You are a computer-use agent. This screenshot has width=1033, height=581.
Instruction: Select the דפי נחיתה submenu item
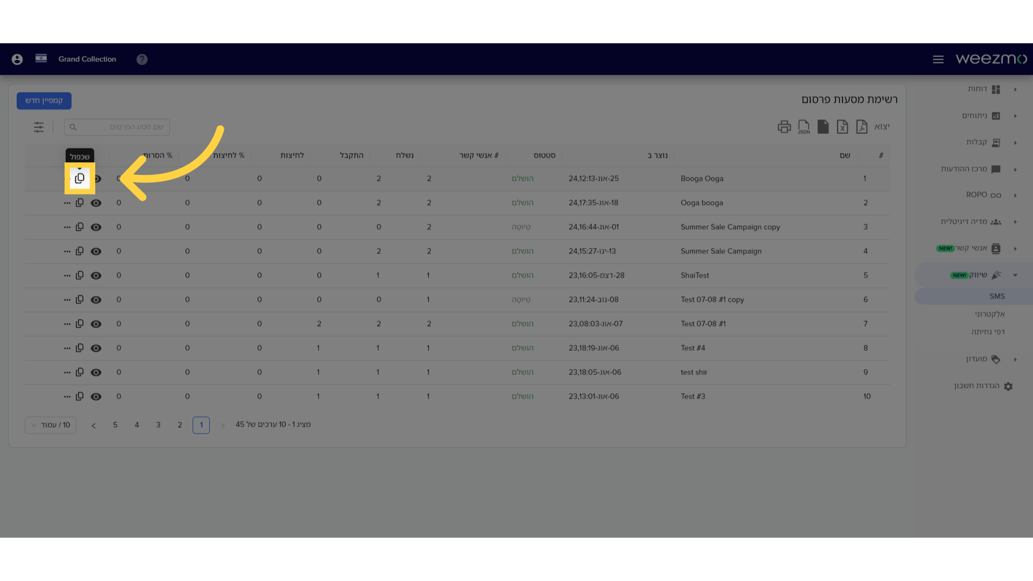[988, 332]
